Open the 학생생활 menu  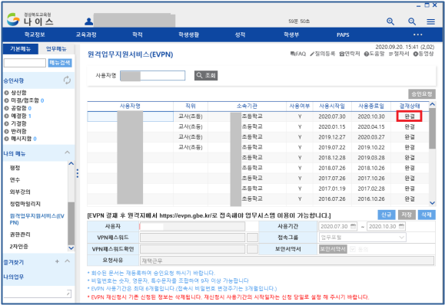point(189,34)
